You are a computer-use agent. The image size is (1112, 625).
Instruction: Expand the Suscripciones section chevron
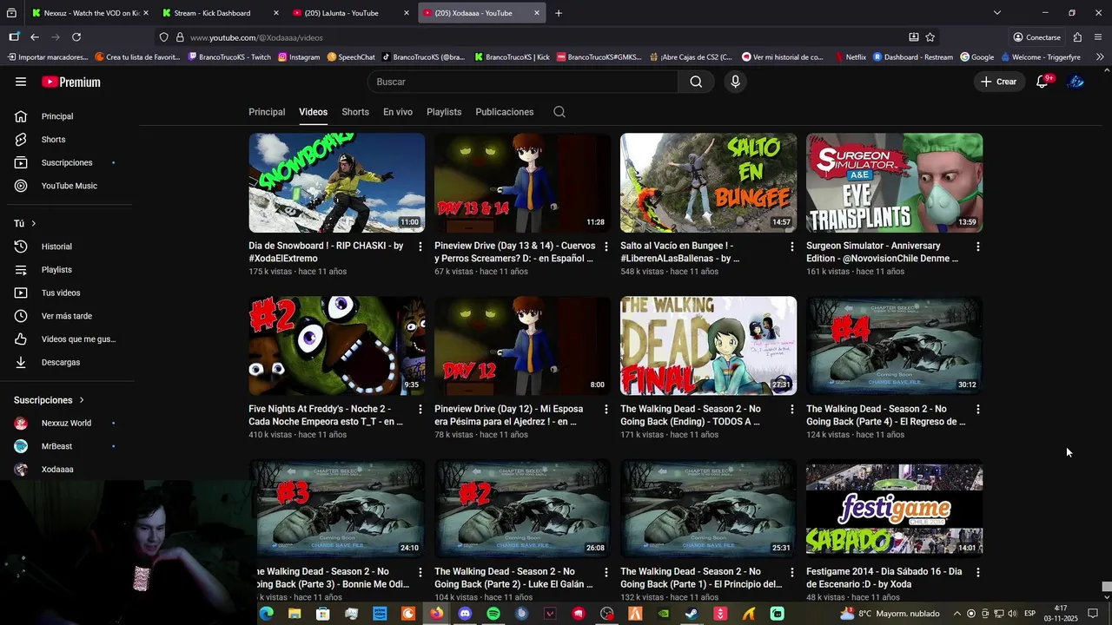82,400
